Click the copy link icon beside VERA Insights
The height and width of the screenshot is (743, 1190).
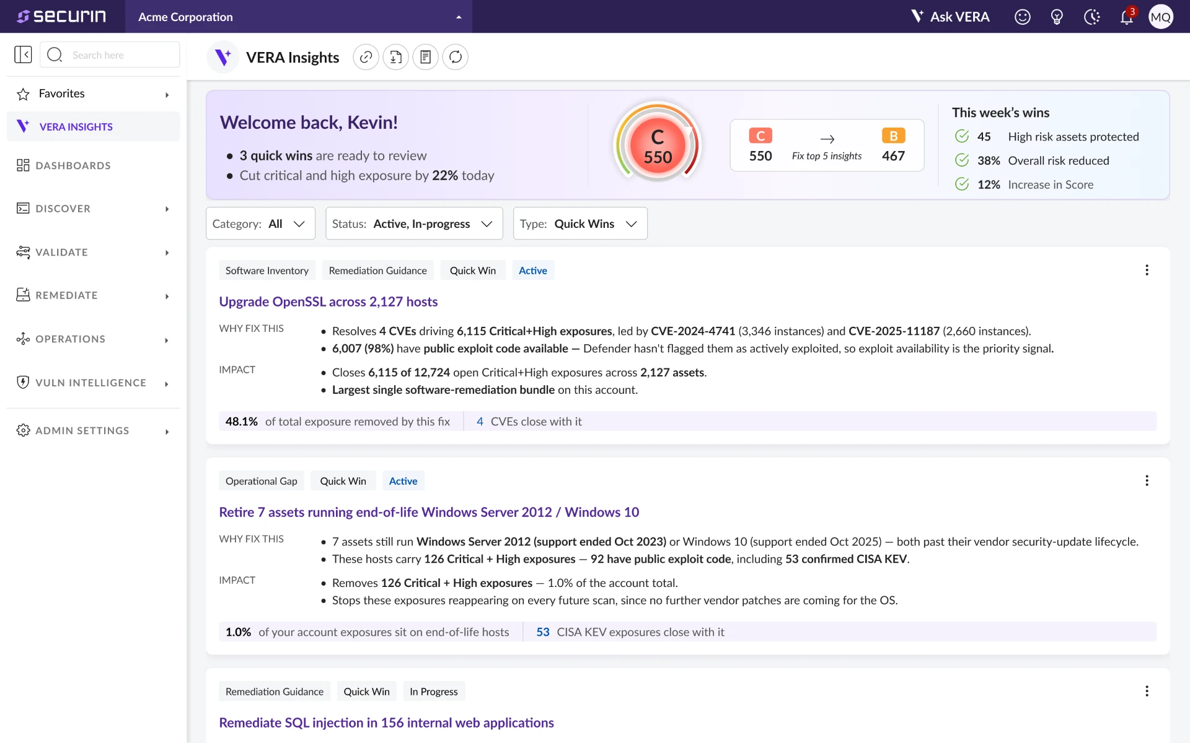click(x=366, y=57)
